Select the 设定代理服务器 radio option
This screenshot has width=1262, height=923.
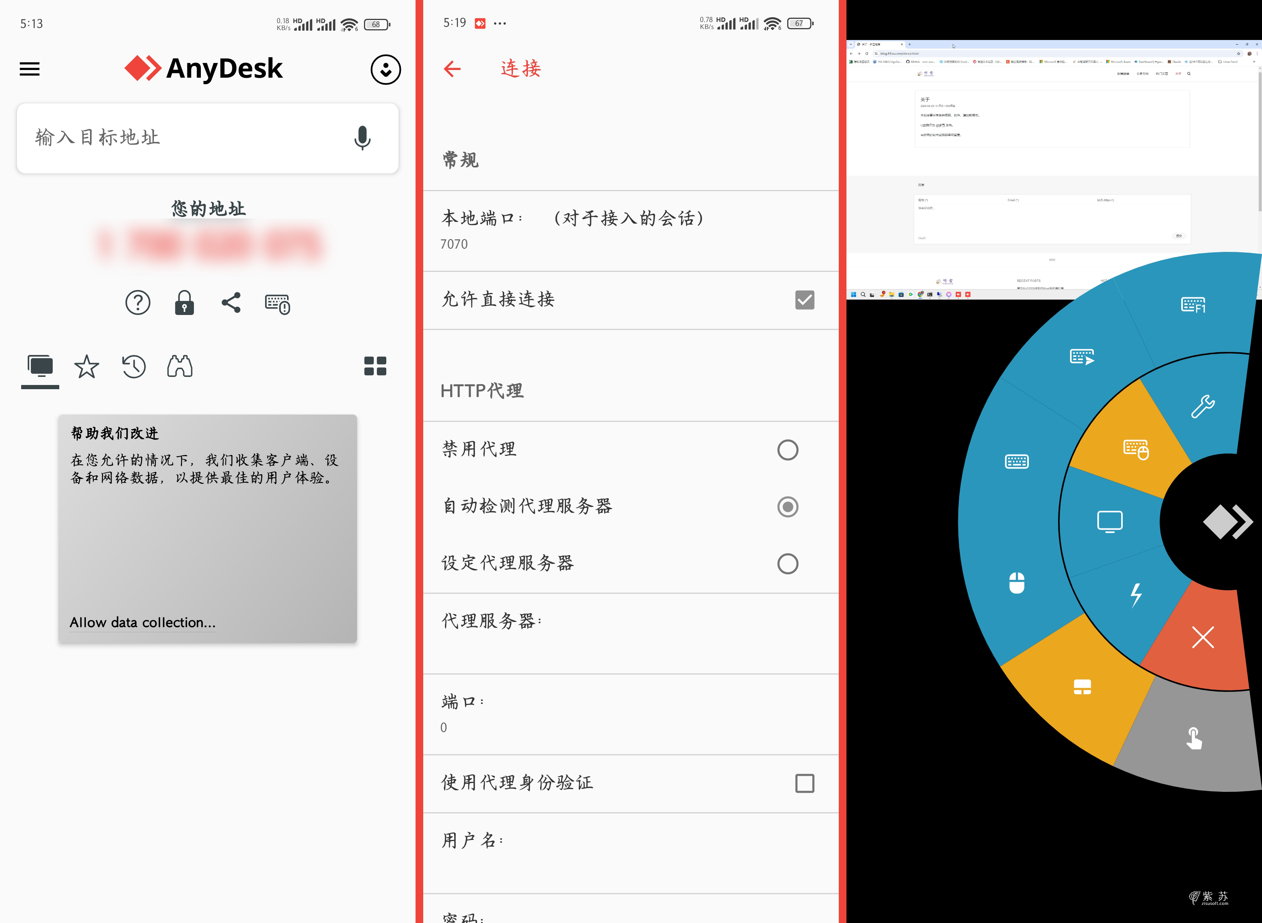point(788,564)
